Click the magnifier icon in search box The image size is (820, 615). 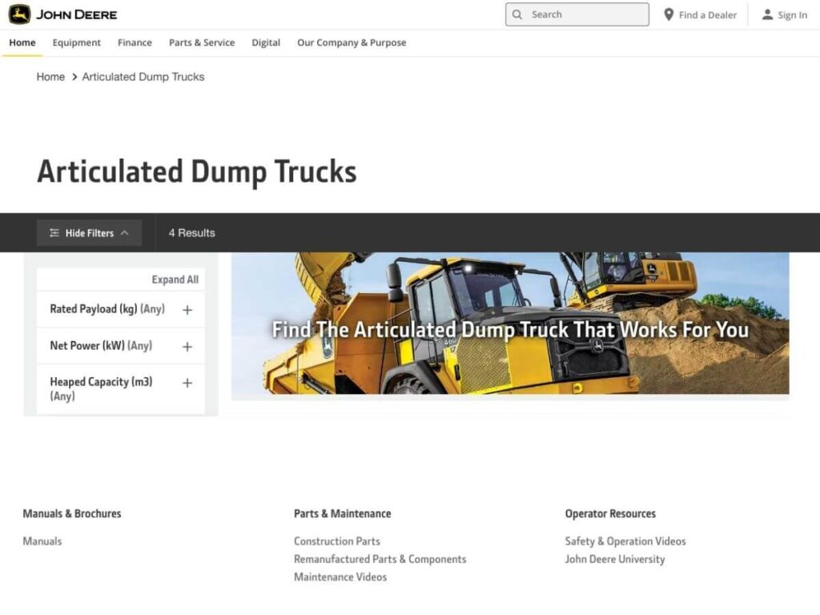[517, 14]
